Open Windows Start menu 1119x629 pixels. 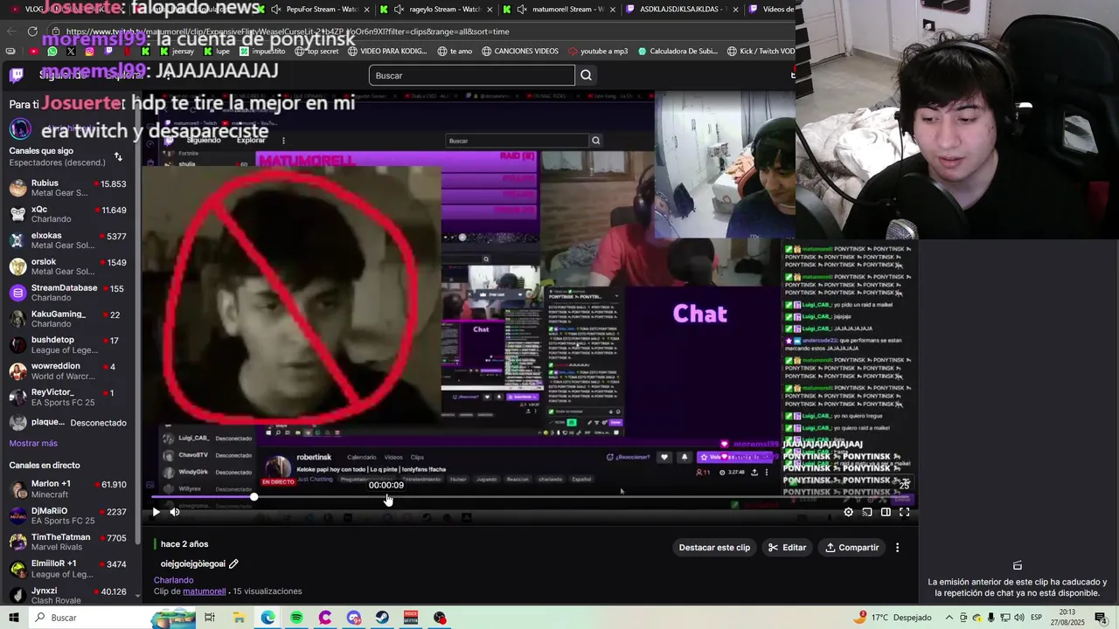tap(14, 618)
